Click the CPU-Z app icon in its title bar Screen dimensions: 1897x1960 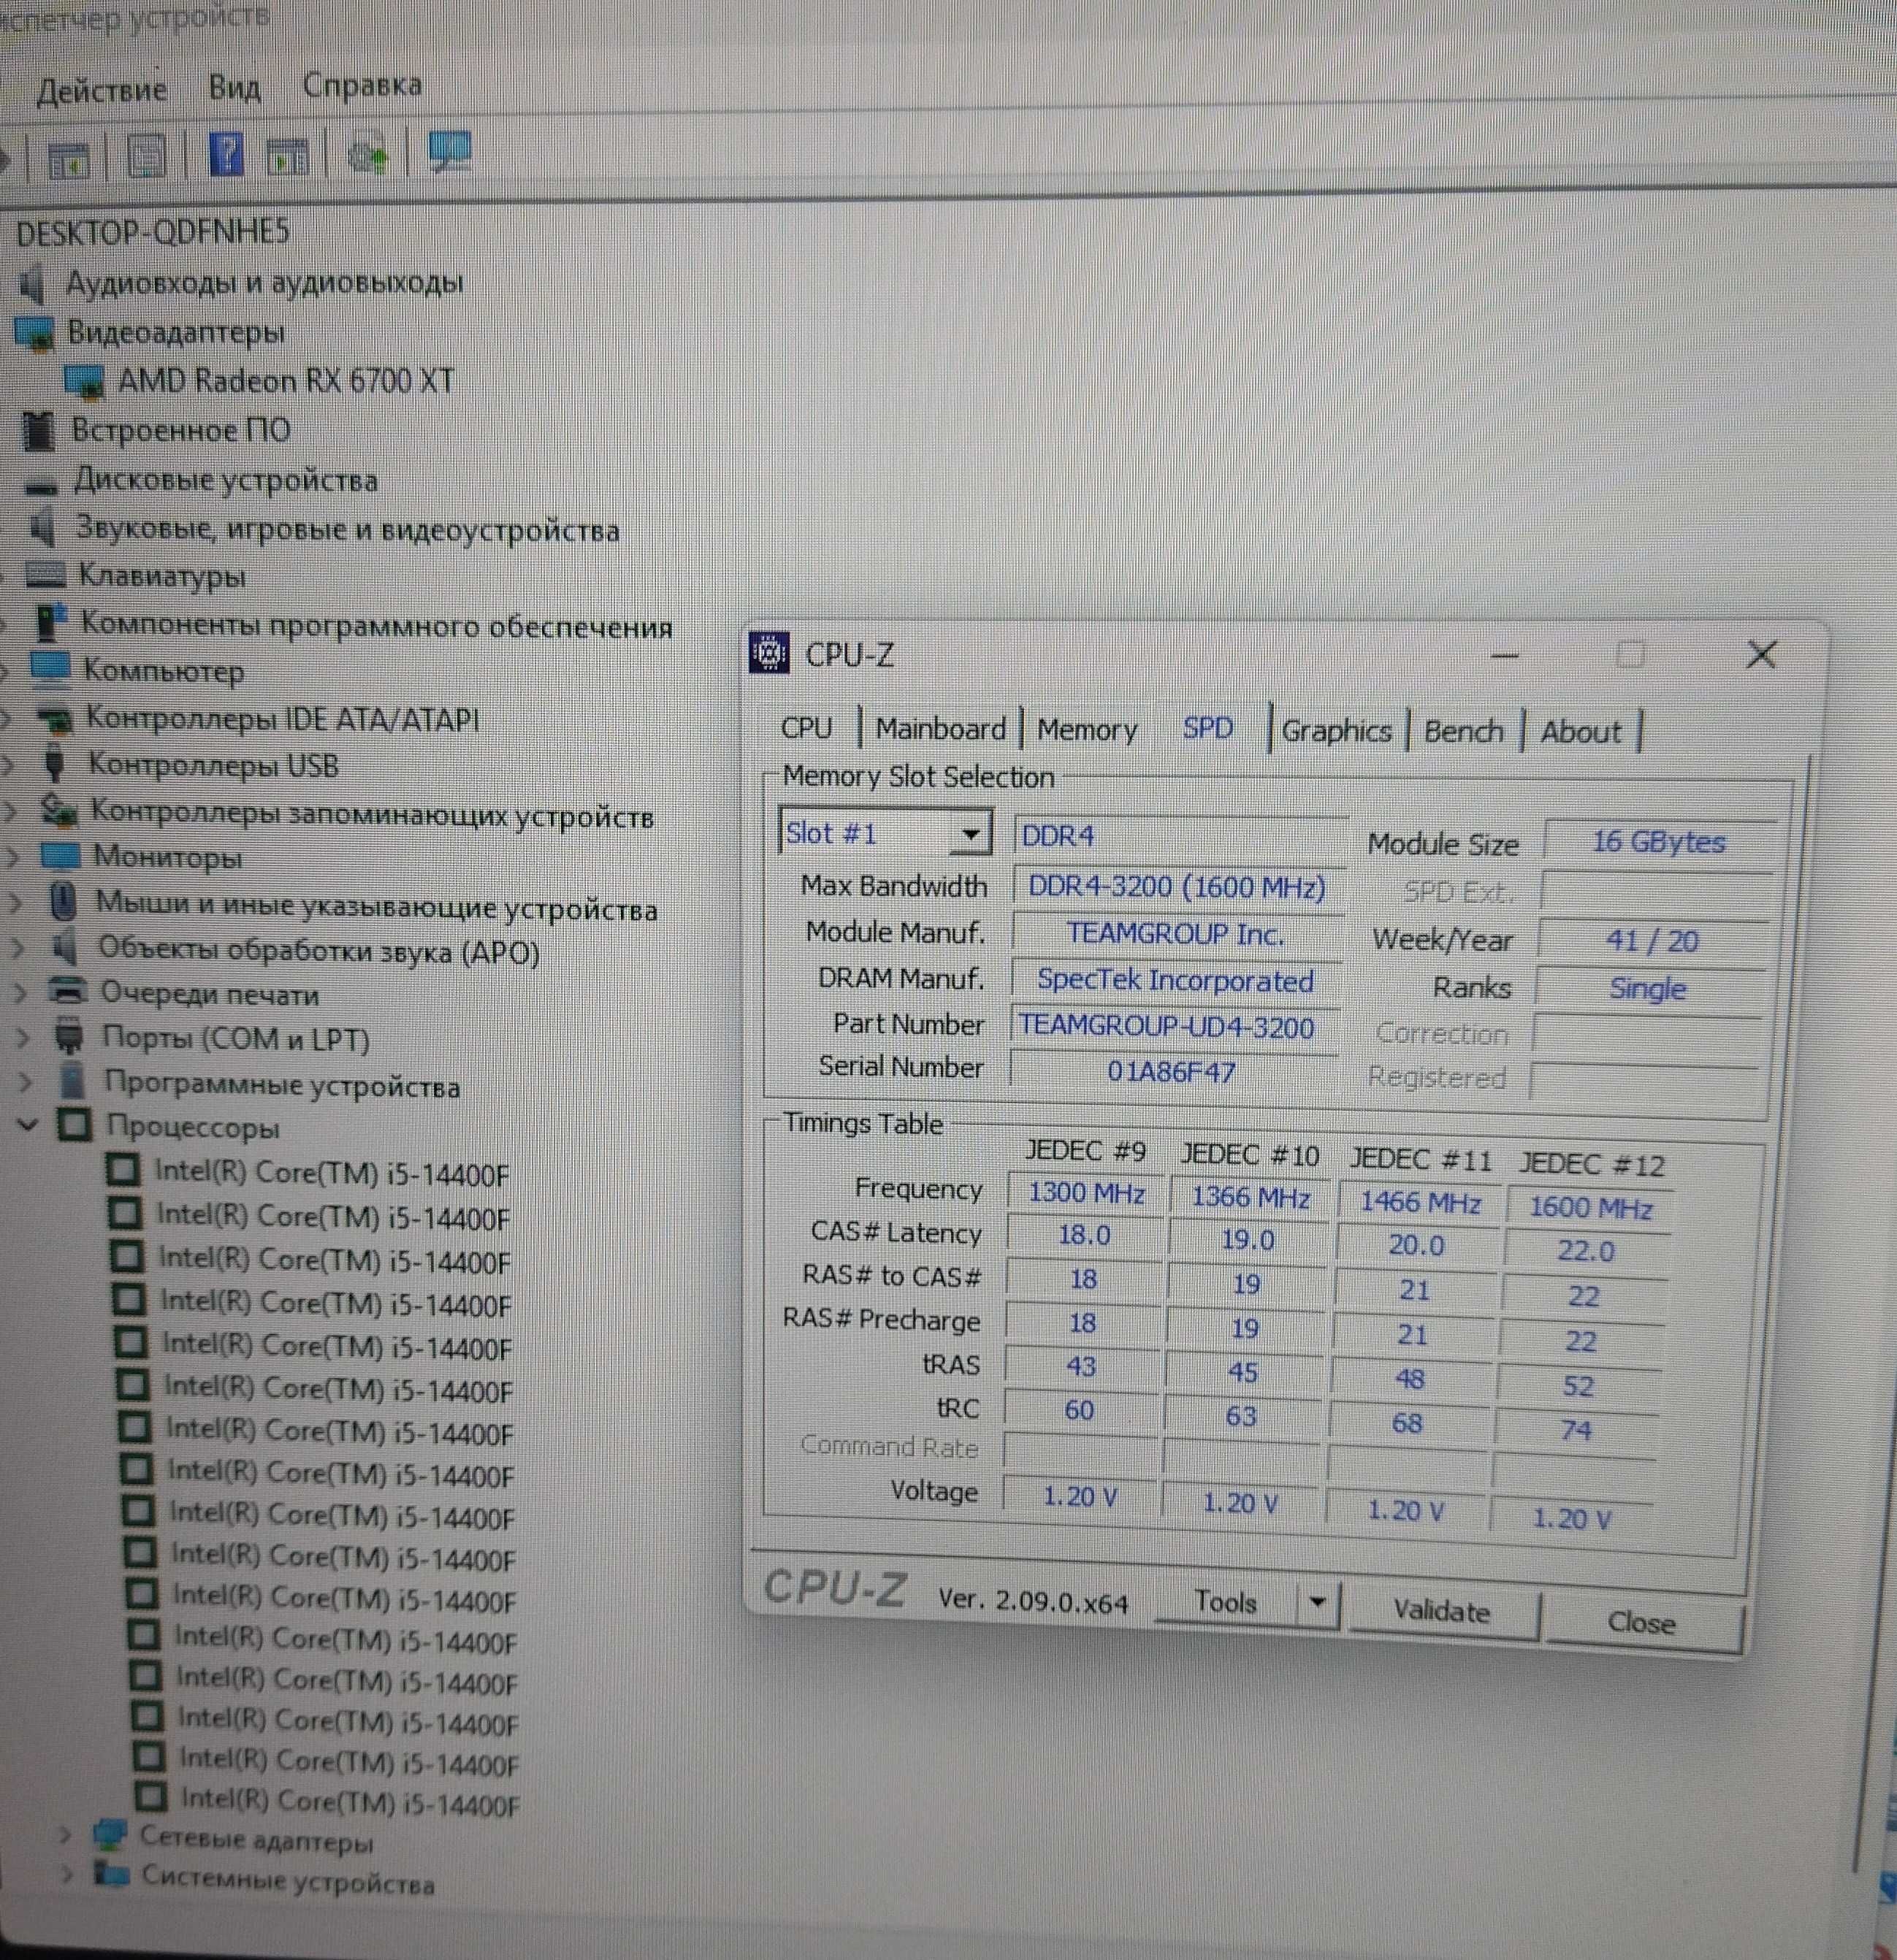(x=769, y=653)
